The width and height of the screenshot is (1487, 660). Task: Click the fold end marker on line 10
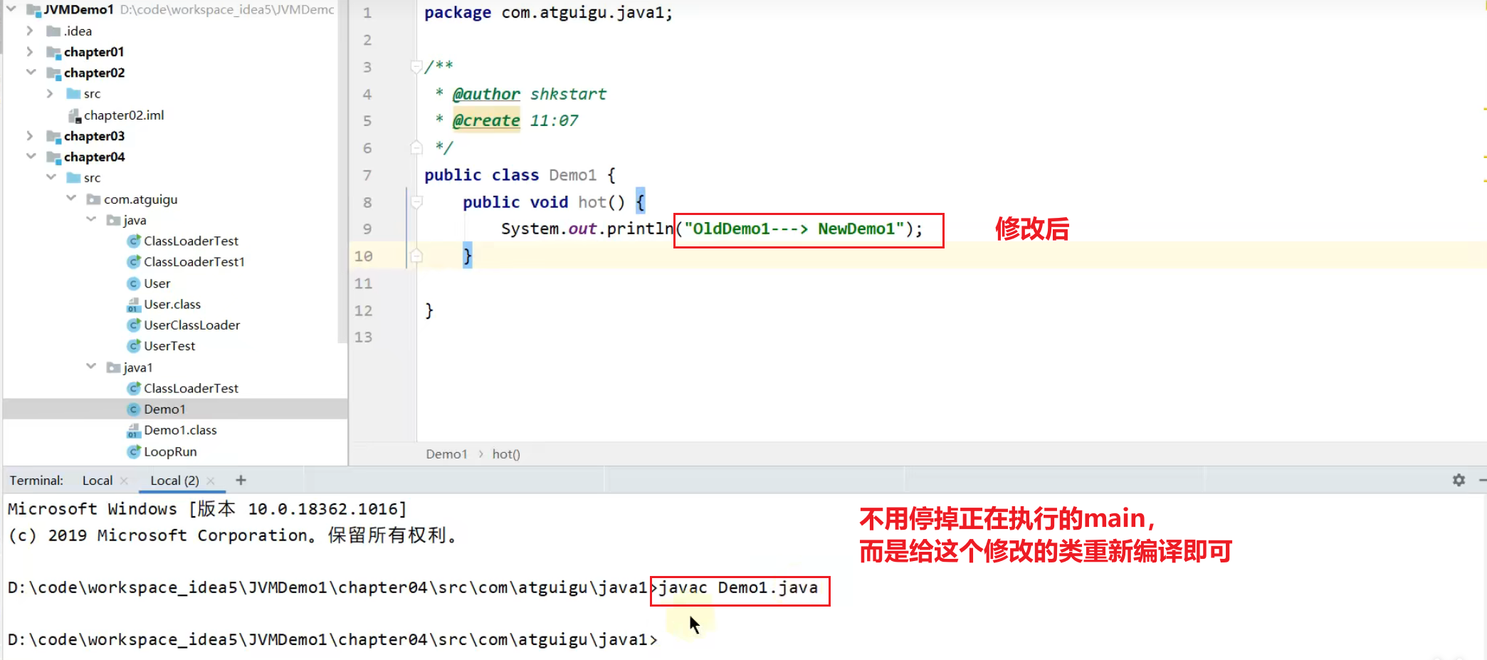[416, 256]
